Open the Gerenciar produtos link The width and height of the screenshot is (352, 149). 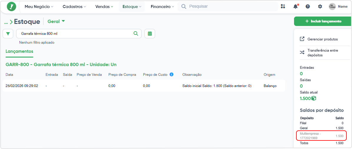pyautogui.click(x=323, y=39)
